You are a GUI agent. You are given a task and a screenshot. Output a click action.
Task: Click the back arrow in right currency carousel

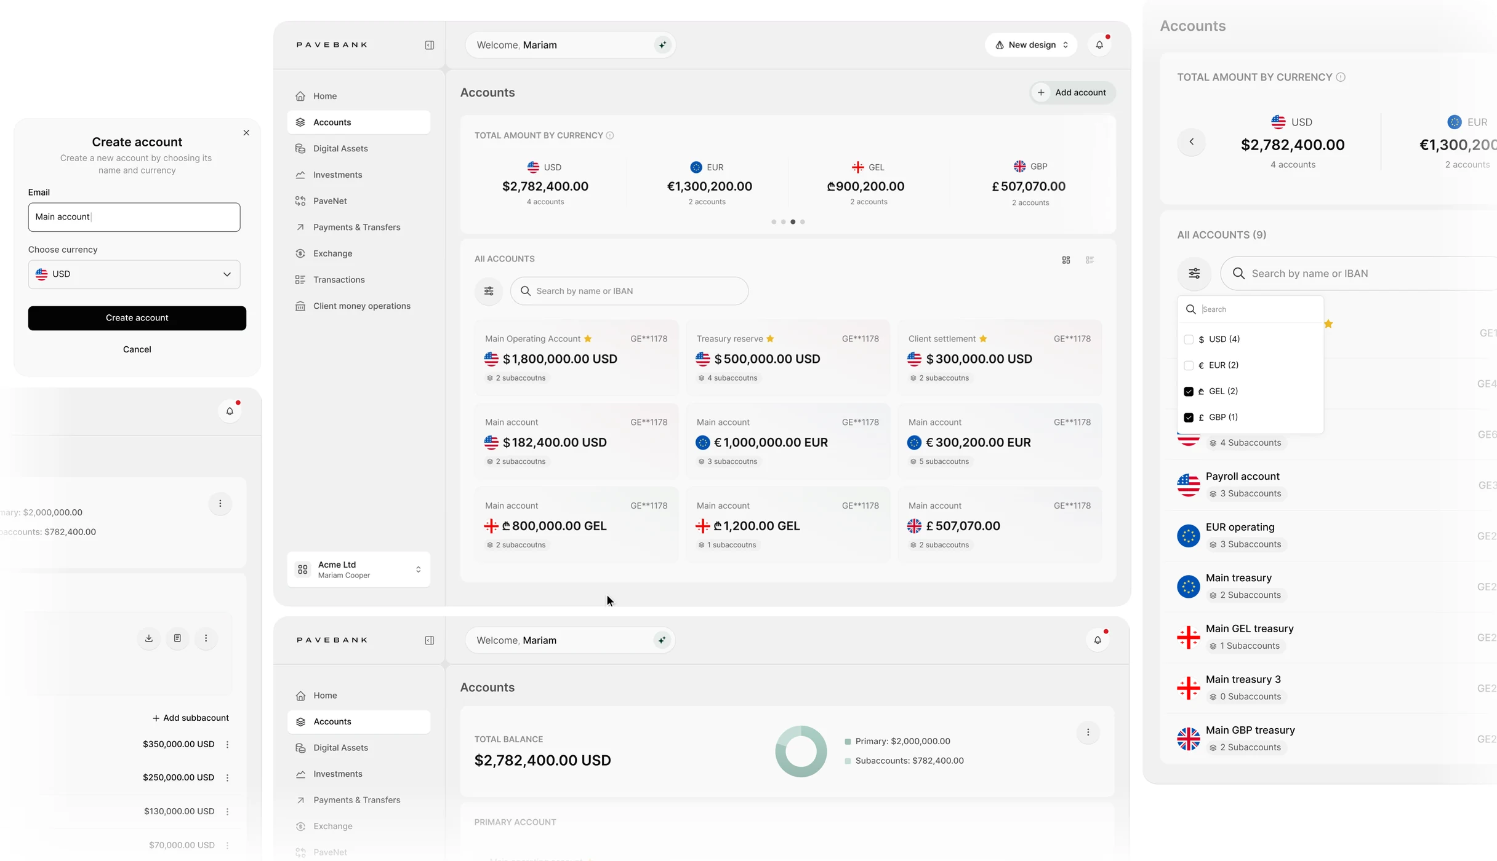tap(1192, 142)
